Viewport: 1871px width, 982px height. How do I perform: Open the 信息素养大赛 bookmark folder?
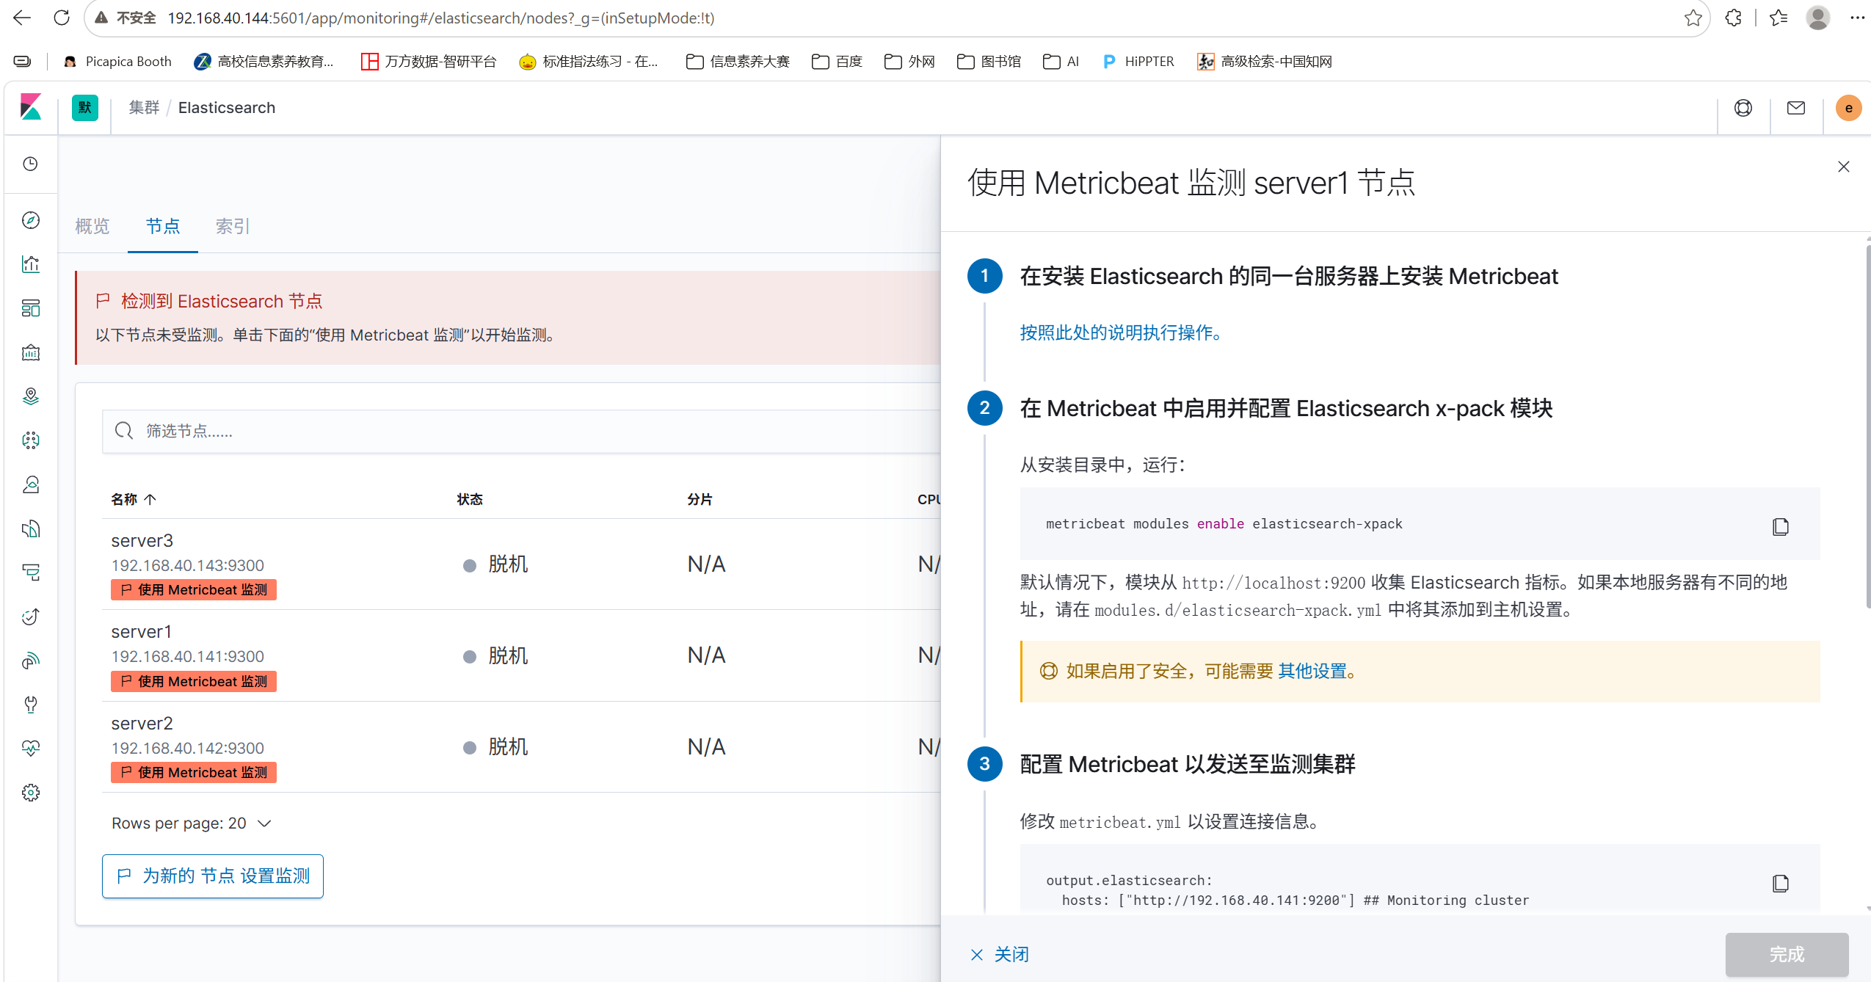tap(738, 62)
